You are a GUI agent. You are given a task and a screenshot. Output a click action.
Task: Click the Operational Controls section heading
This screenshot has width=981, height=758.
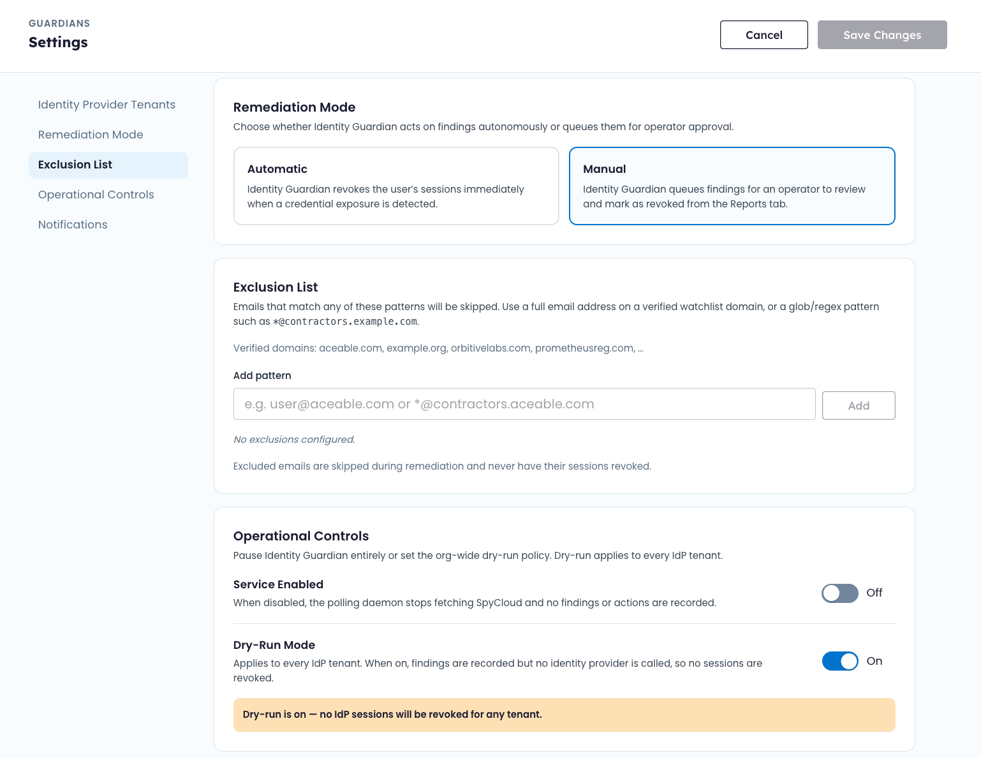tap(301, 536)
